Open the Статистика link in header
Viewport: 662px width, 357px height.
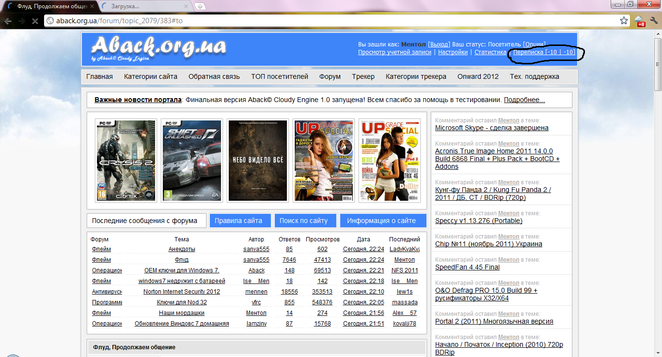point(490,52)
